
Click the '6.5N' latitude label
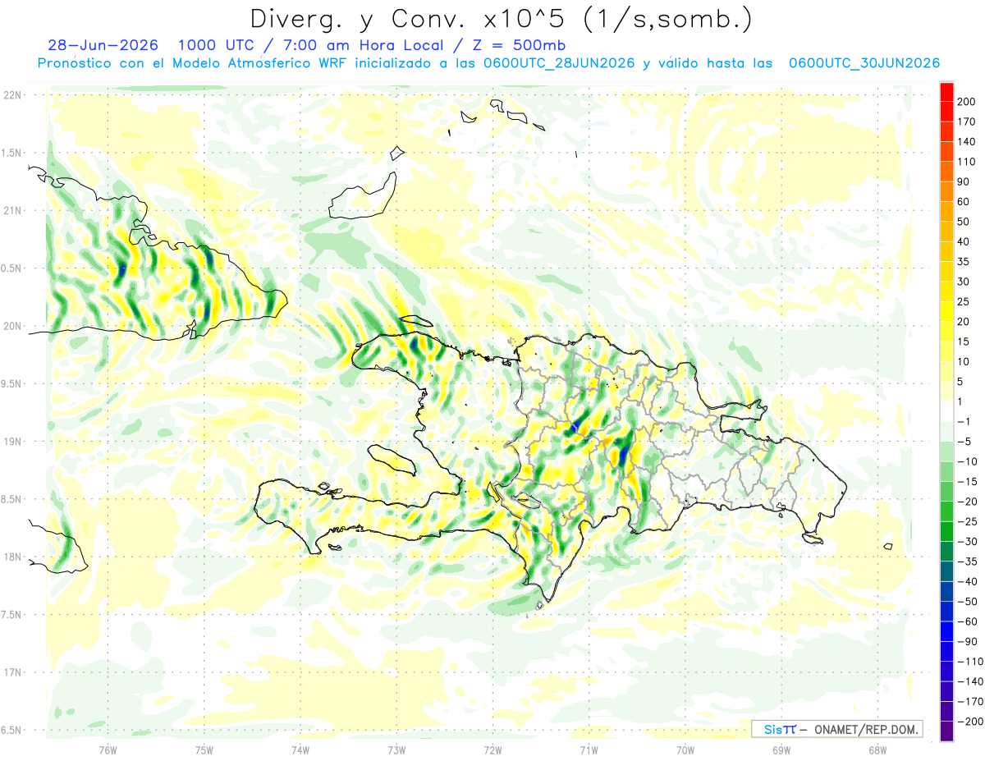pos(12,731)
